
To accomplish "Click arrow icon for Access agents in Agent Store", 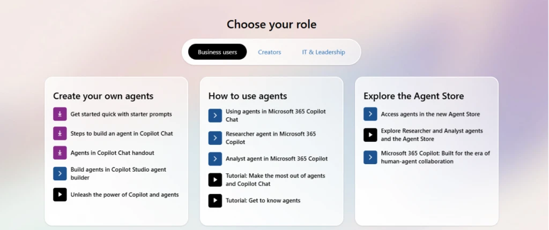I will point(370,114).
